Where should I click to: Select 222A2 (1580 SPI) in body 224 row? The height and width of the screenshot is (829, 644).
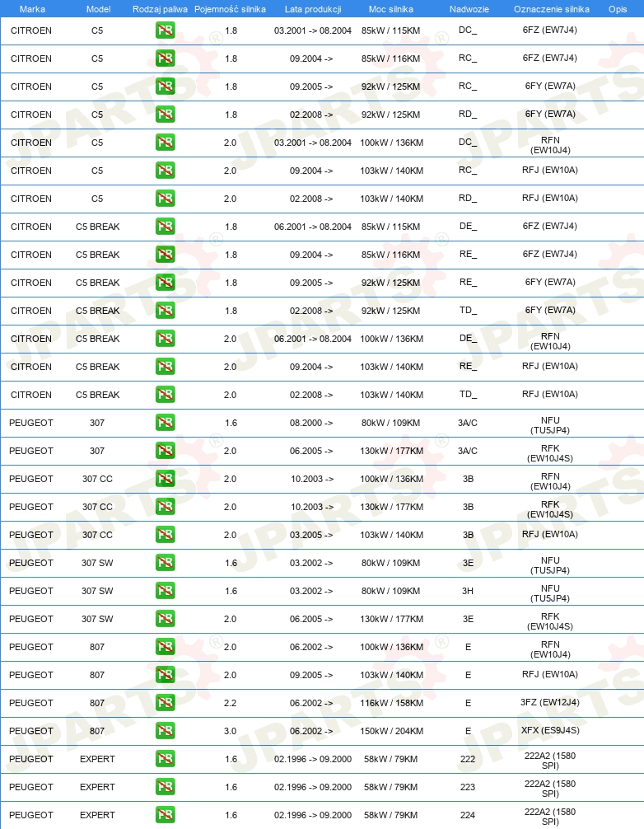(550, 817)
